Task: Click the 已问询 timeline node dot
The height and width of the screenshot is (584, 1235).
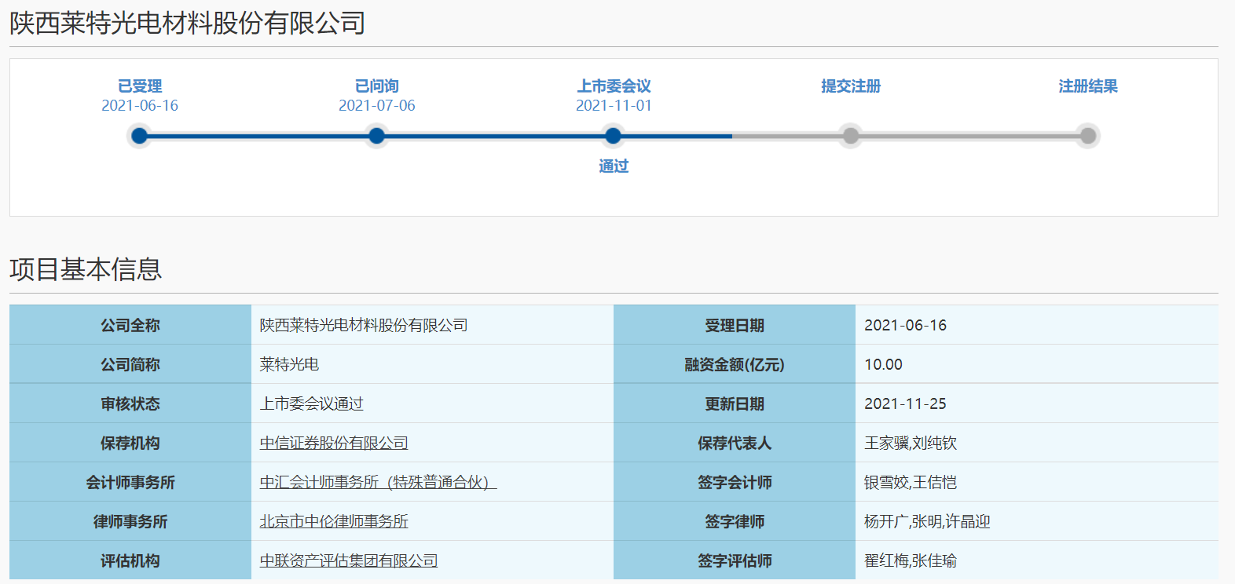Action: (x=377, y=136)
